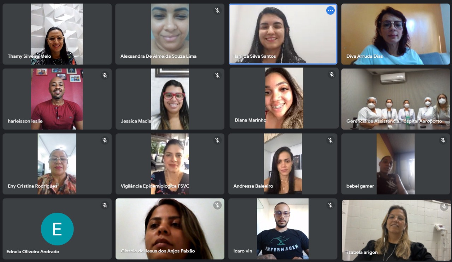Click muted mic icon on harleisson leslie tile
The height and width of the screenshot is (262, 452).
(x=105, y=75)
